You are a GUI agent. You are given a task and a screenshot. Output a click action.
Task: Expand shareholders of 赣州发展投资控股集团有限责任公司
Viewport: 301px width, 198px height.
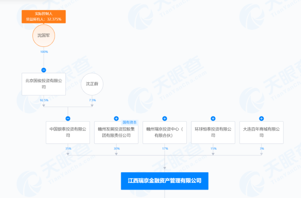pyautogui.click(x=116, y=118)
